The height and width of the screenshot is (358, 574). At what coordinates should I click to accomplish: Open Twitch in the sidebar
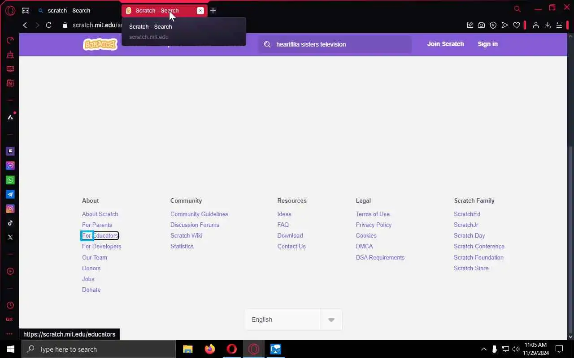click(x=10, y=151)
